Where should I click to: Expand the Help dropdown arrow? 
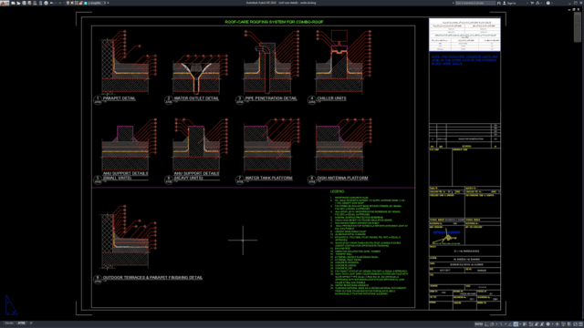[x=552, y=3]
